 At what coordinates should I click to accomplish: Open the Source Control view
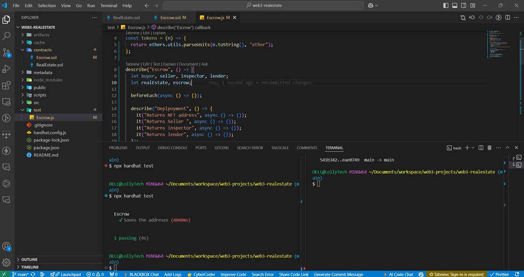[x=7, y=53]
